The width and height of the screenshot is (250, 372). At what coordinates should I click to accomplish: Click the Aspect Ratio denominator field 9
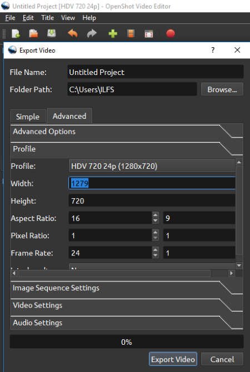199,218
